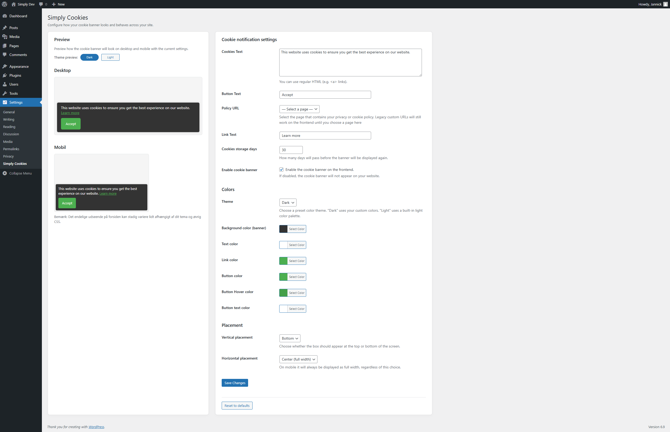Click Reset to defaults button
Image resolution: width=670 pixels, height=432 pixels.
point(237,406)
